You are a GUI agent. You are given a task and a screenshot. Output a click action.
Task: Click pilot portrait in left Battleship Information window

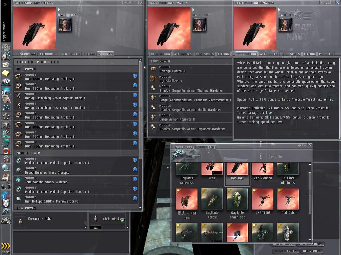point(65,25)
